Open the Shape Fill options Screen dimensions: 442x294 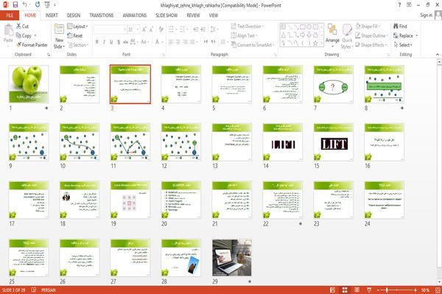(368, 27)
